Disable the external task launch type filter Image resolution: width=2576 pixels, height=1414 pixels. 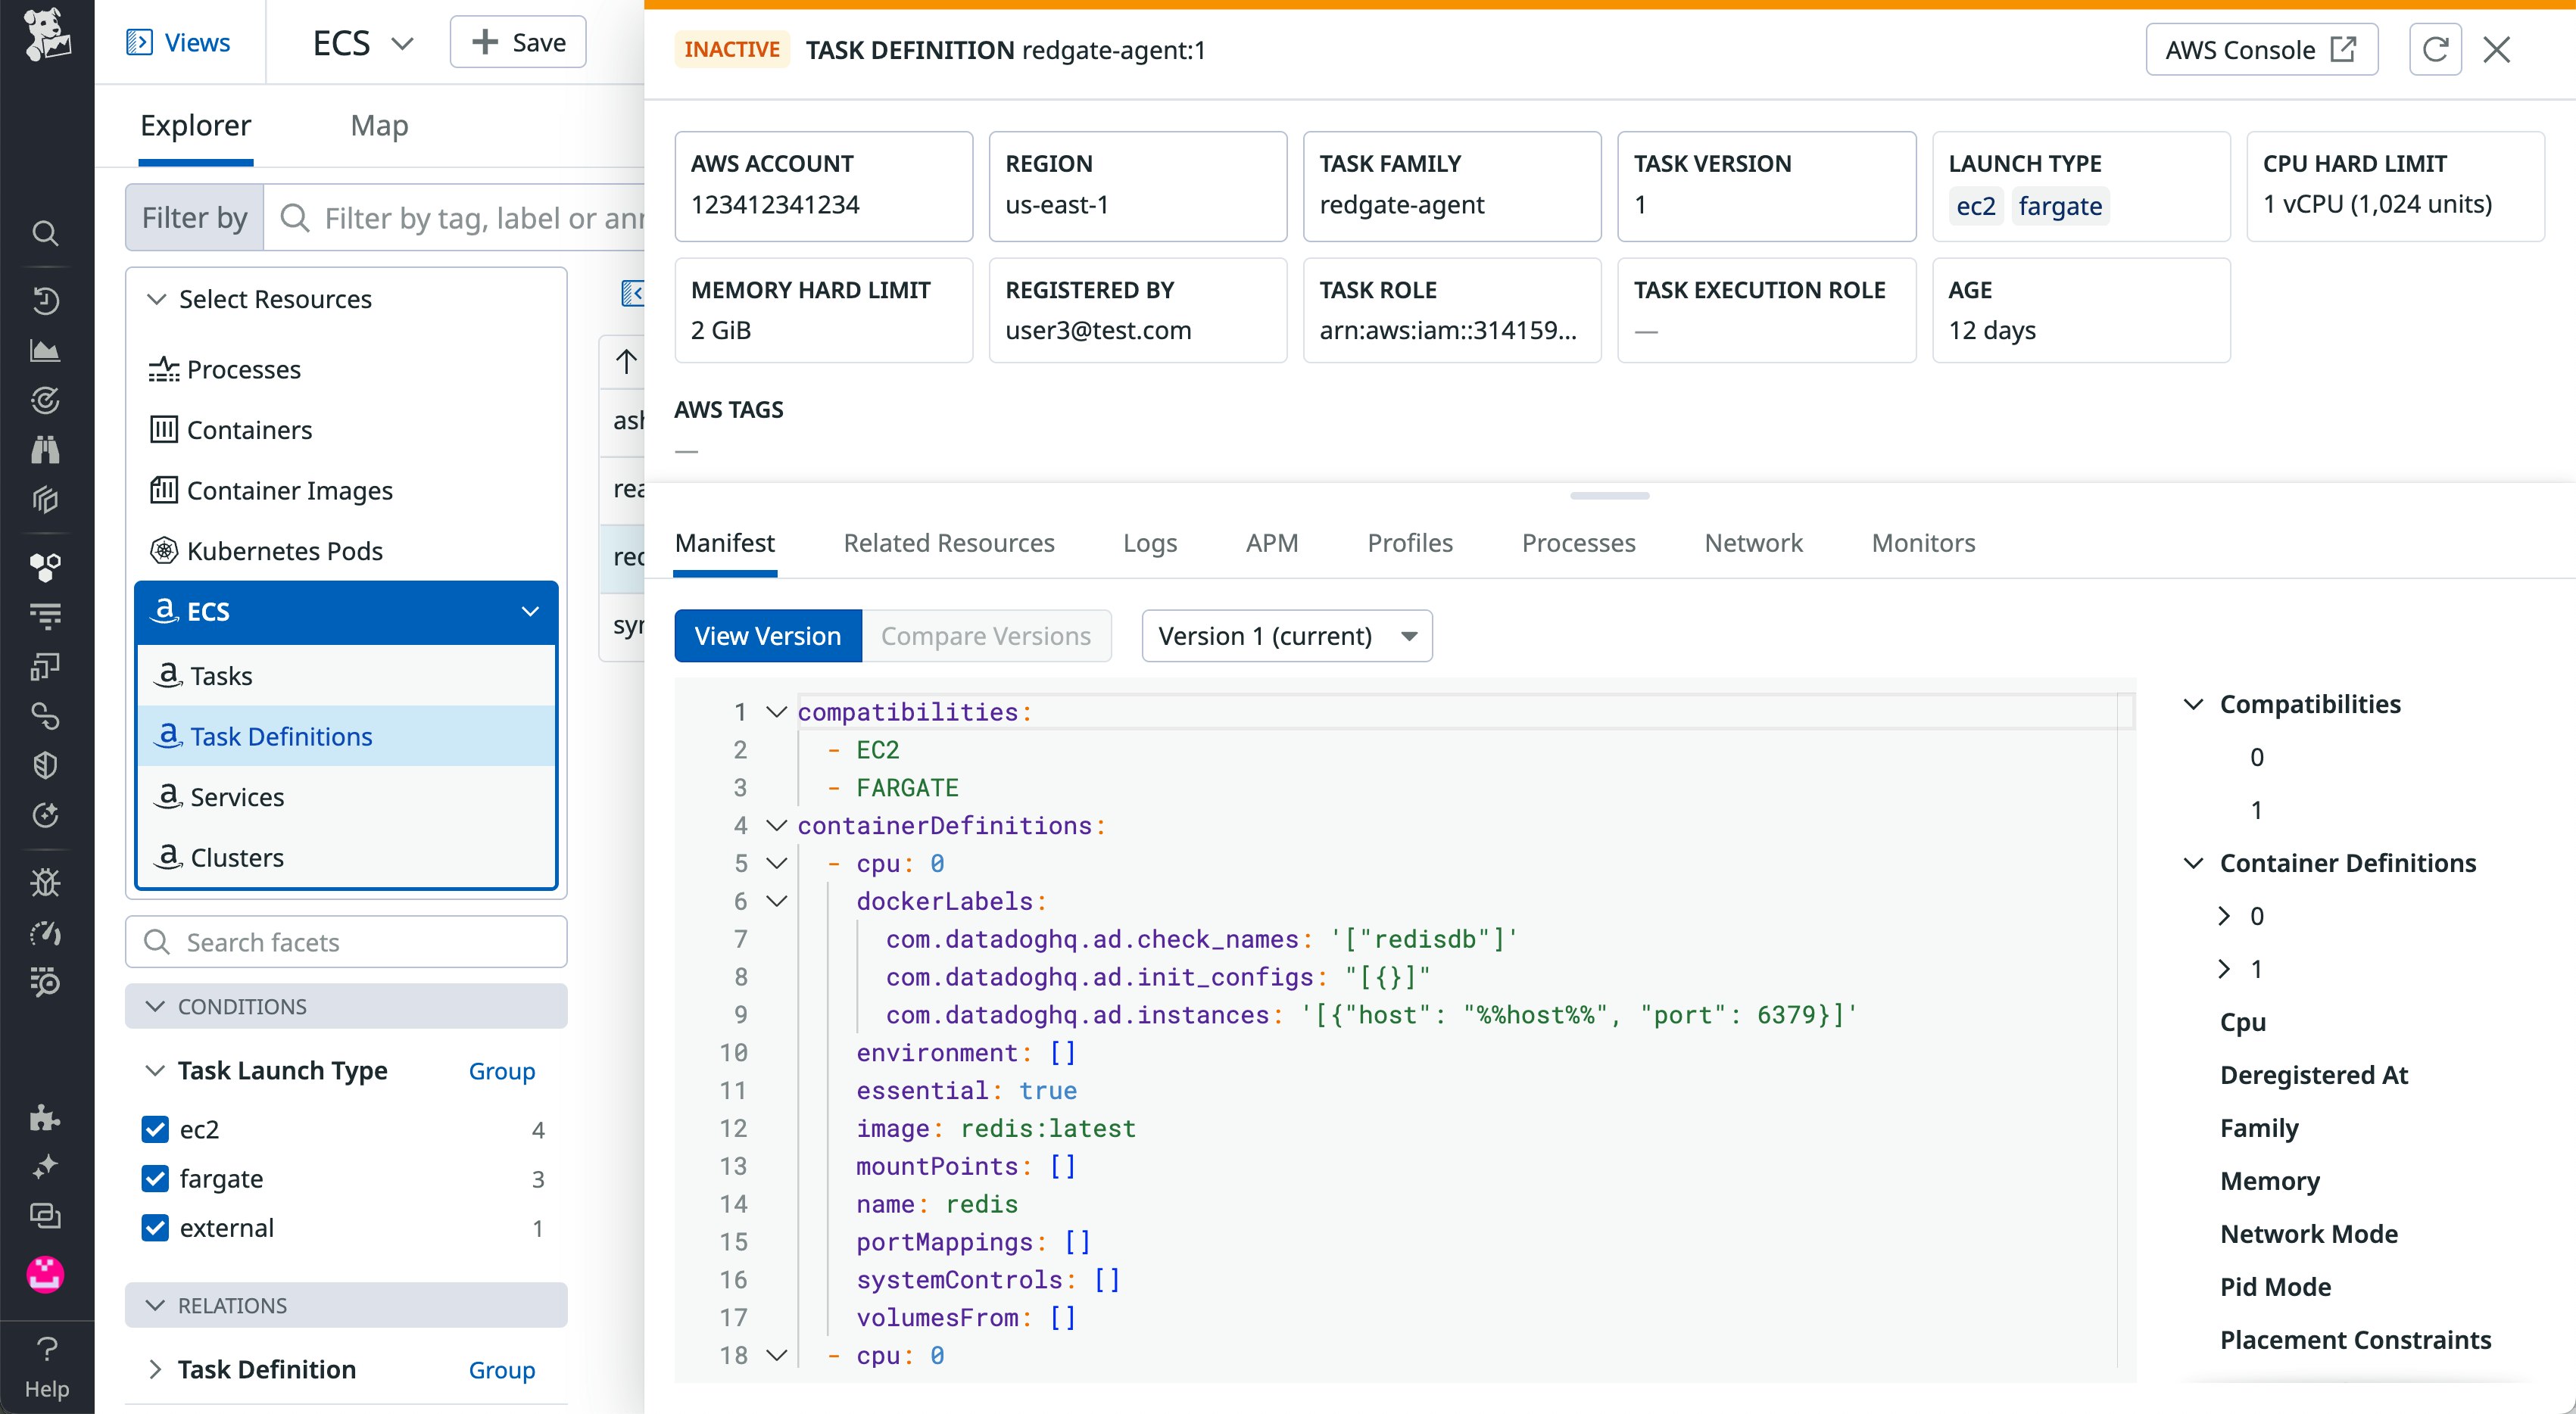(155, 1228)
